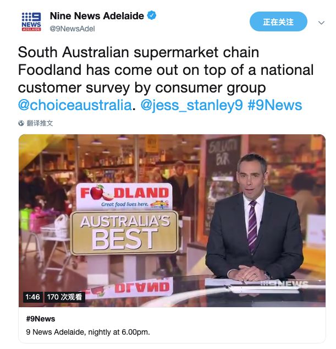Click the 1:46 video duration badge
Screen dimensions: 336x349
(x=32, y=297)
